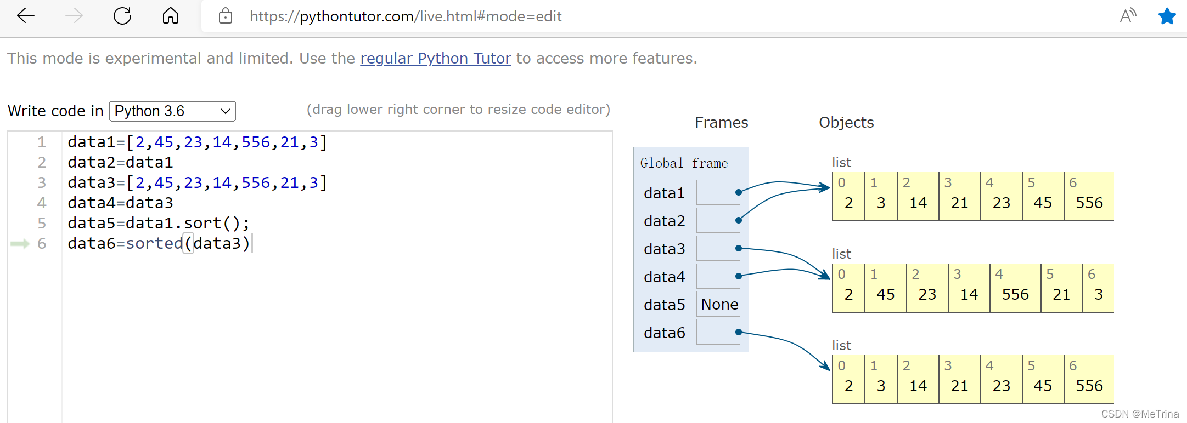This screenshot has height=423, width=1187.
Task: Click value 556 at index 4 of second list
Action: click(x=1015, y=294)
